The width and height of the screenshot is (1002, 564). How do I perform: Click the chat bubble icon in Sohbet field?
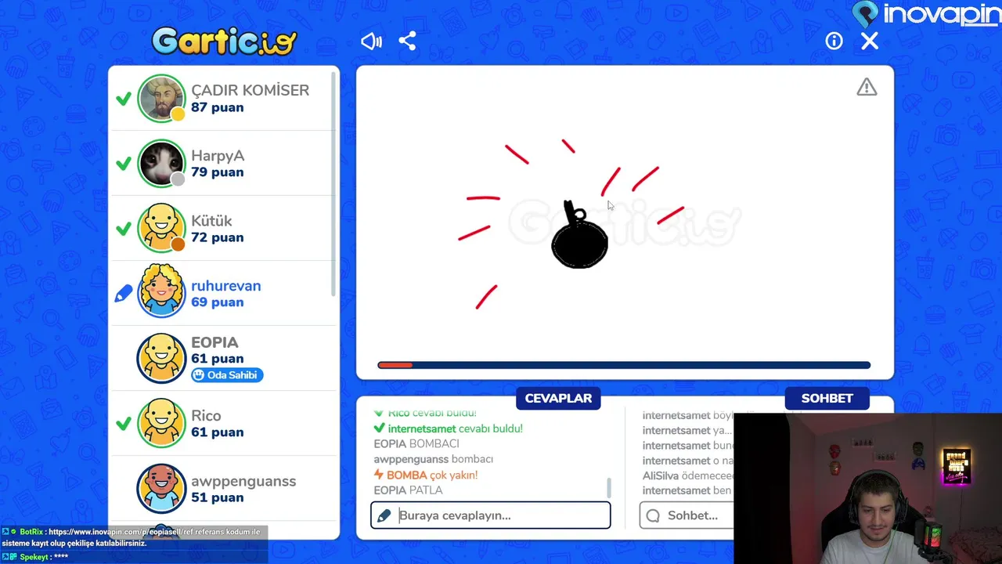point(653,515)
